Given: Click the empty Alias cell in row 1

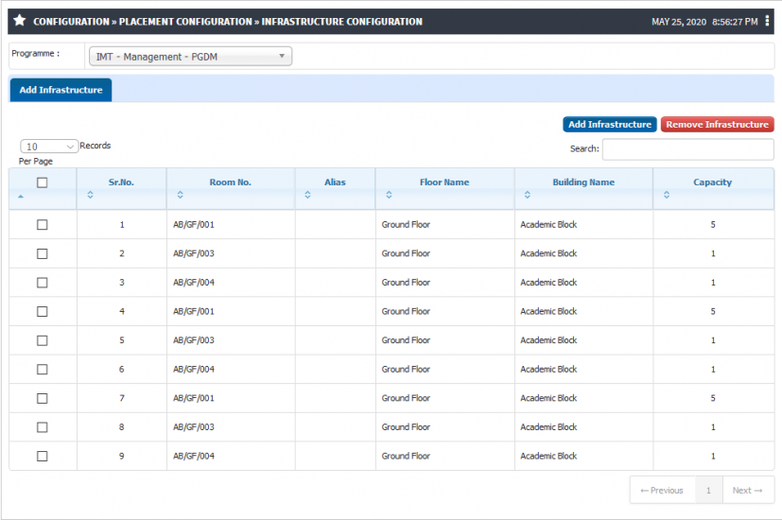Looking at the screenshot, I should [x=335, y=225].
